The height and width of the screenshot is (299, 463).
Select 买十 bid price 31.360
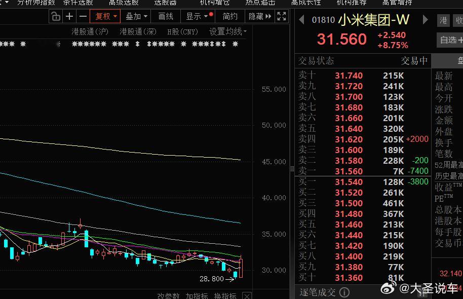[349, 277]
